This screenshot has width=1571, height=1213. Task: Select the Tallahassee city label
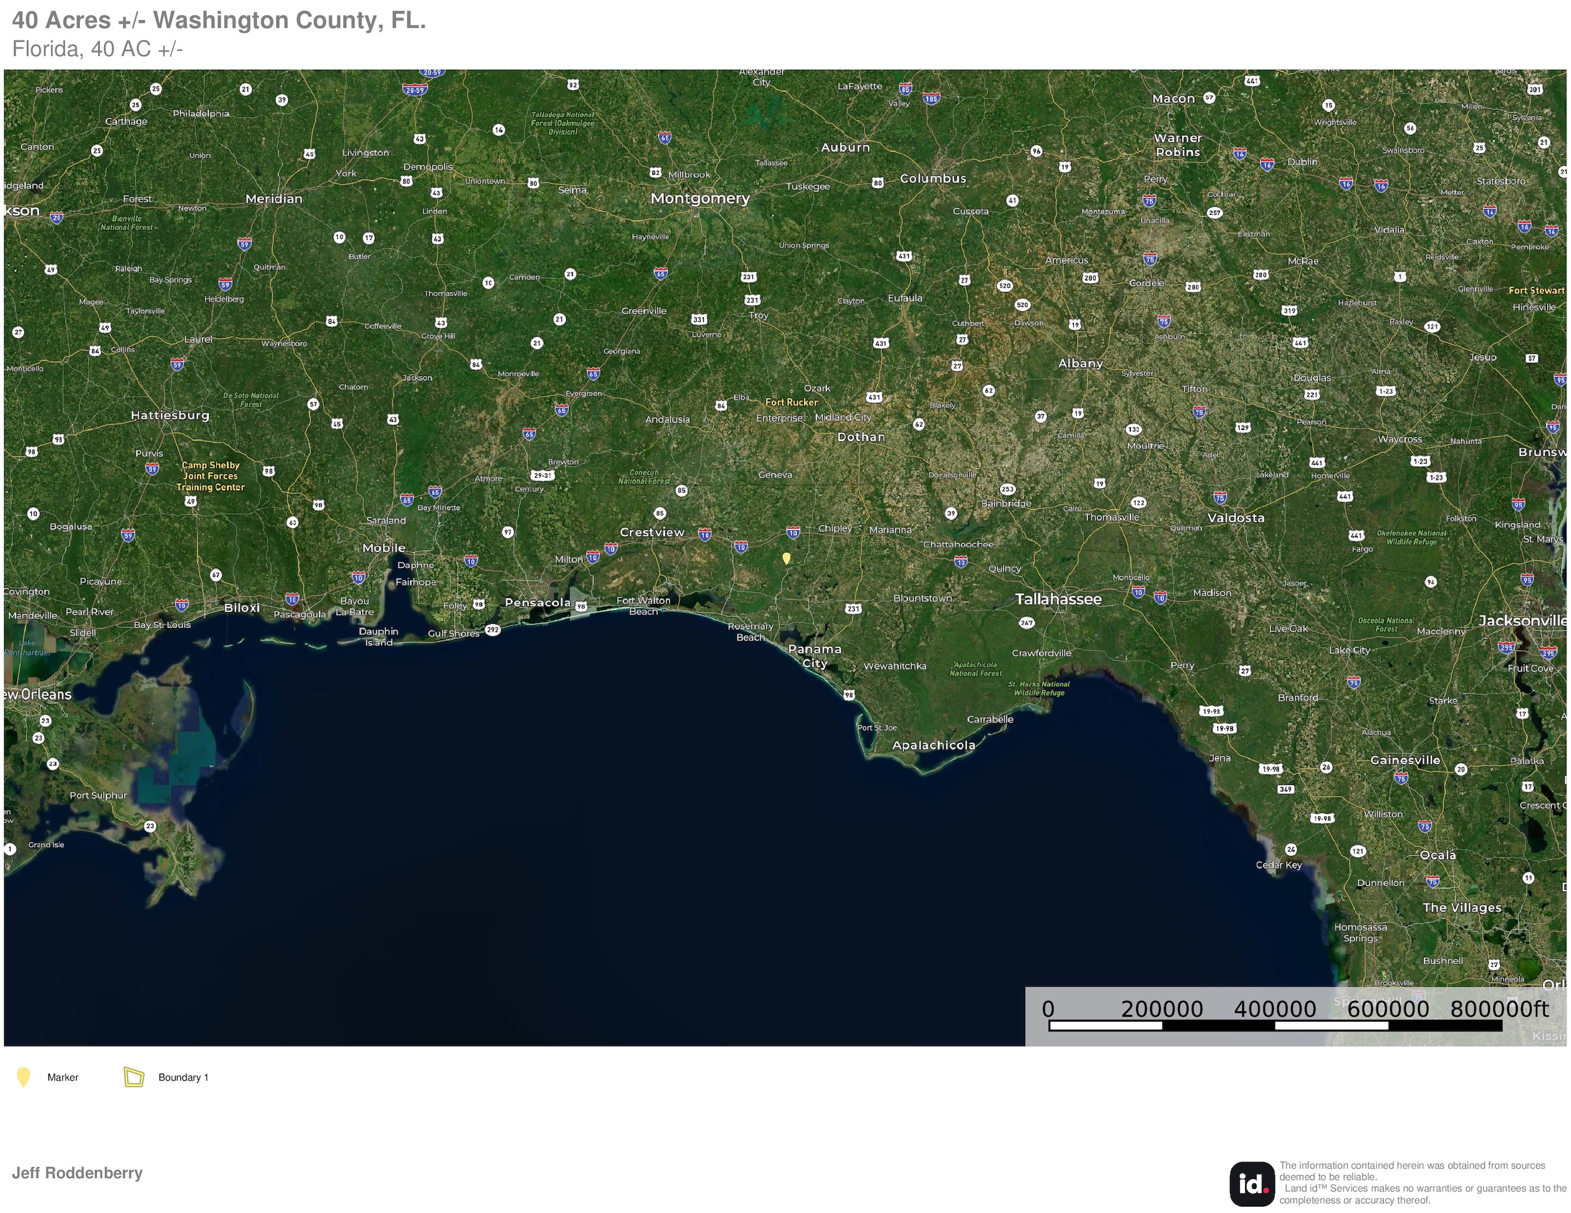pos(1057,599)
